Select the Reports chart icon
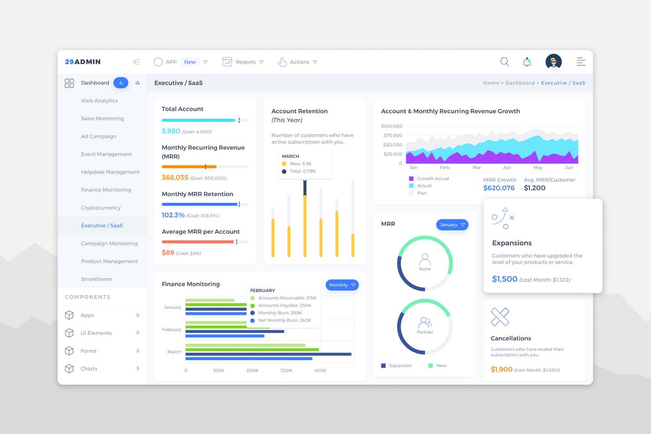 point(227,62)
